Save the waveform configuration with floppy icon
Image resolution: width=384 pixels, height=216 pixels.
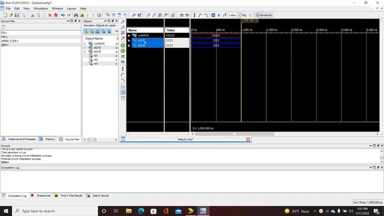(17, 15)
